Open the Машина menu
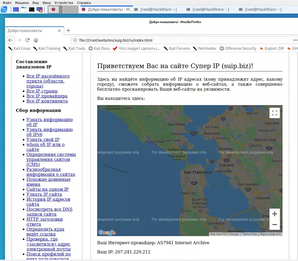Viewport: 298px width, 261px height. [22, 3]
